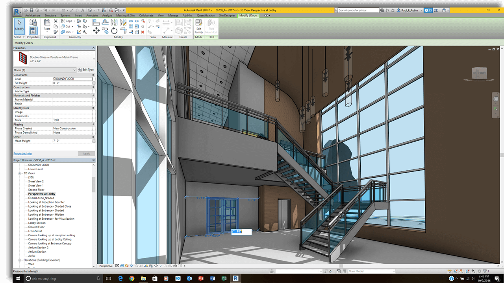The width and height of the screenshot is (504, 283).
Task: Toggle the temporary hide/isolate glasses icon
Action: click(x=155, y=266)
